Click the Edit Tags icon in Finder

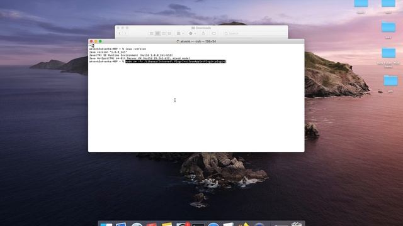tap(213, 33)
